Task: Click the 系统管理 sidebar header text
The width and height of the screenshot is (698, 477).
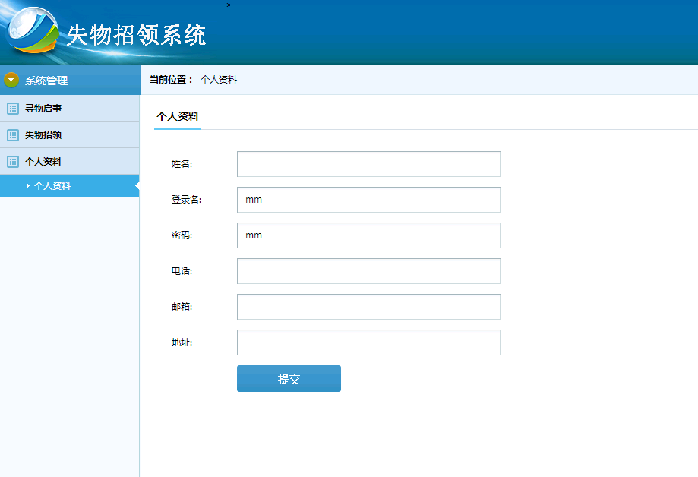Action: (46, 81)
